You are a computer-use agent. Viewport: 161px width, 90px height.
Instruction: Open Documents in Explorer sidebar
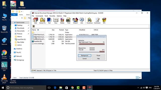21,31
